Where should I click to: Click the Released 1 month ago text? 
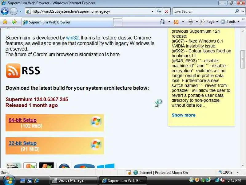(x=32, y=105)
